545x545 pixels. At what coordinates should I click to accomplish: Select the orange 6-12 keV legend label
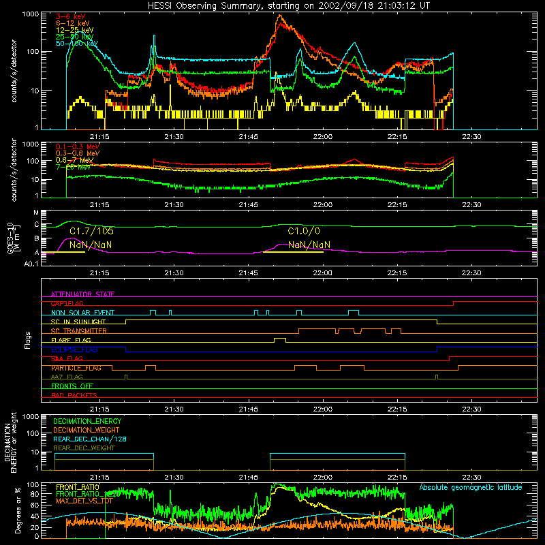[73, 23]
